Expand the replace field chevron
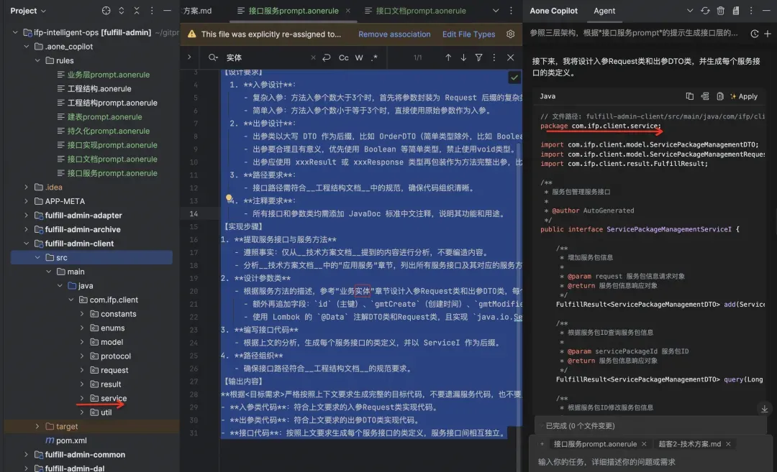 click(x=189, y=57)
